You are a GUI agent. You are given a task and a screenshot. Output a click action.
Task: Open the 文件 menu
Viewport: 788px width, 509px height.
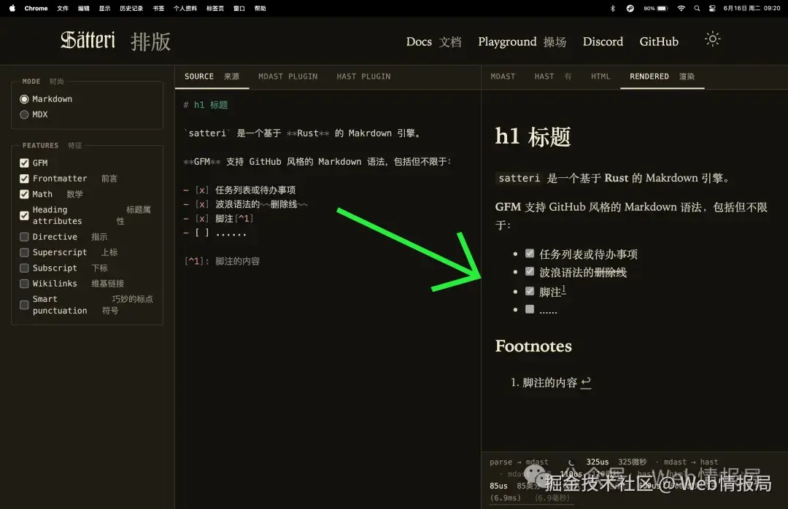[63, 8]
